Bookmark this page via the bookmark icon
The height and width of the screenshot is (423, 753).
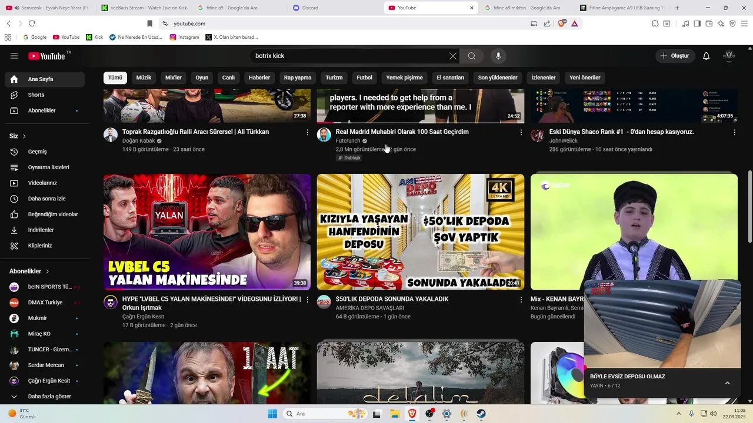[149, 23]
